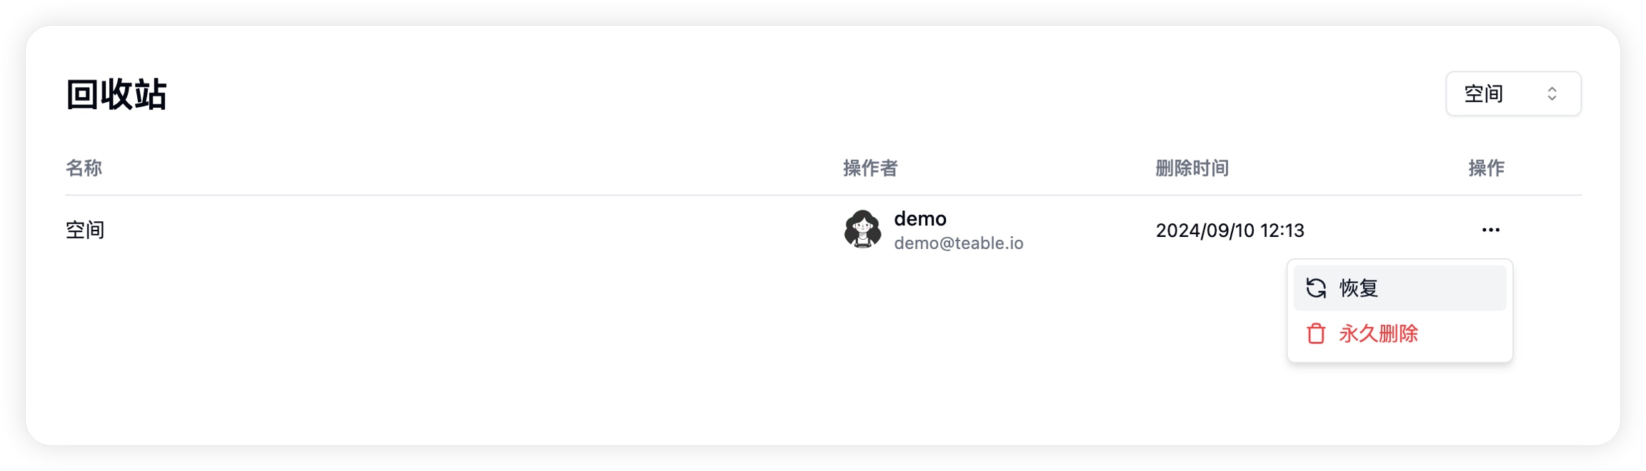Click the red trash can icon
The width and height of the screenshot is (1646, 471).
(x=1316, y=333)
